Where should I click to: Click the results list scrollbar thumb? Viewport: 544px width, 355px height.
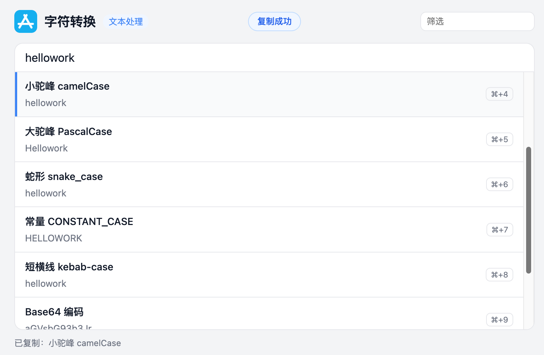(x=529, y=210)
